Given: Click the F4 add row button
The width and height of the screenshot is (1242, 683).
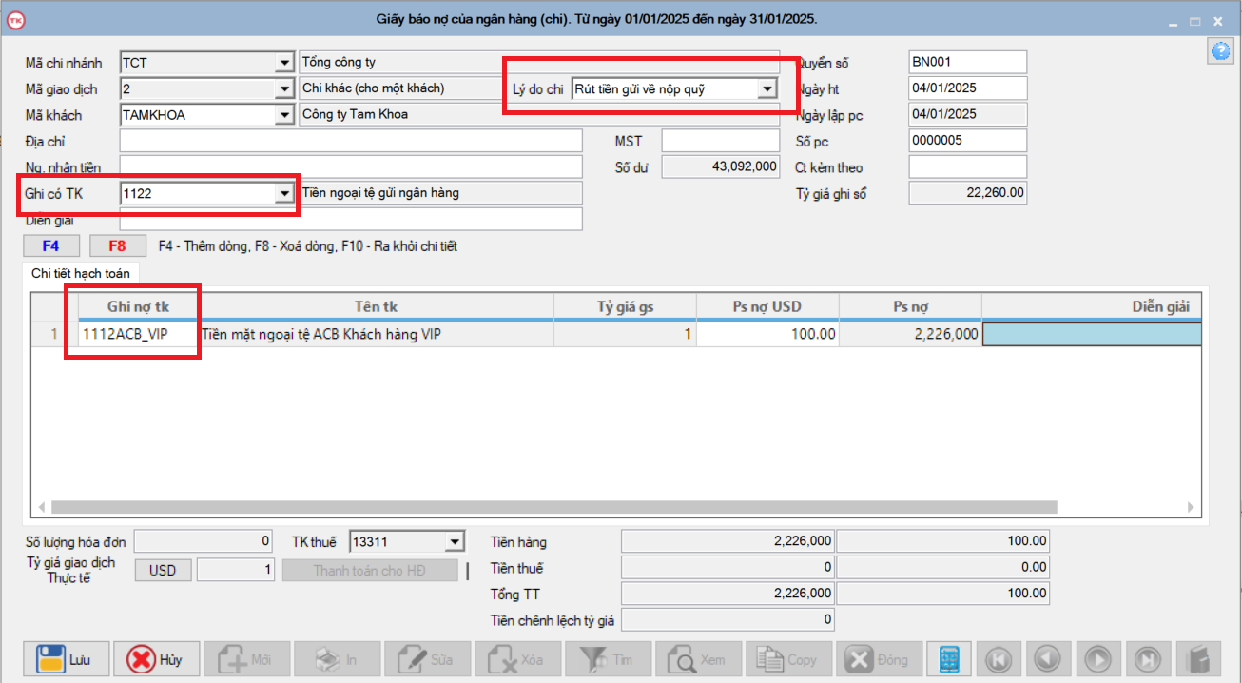Looking at the screenshot, I should click(51, 245).
